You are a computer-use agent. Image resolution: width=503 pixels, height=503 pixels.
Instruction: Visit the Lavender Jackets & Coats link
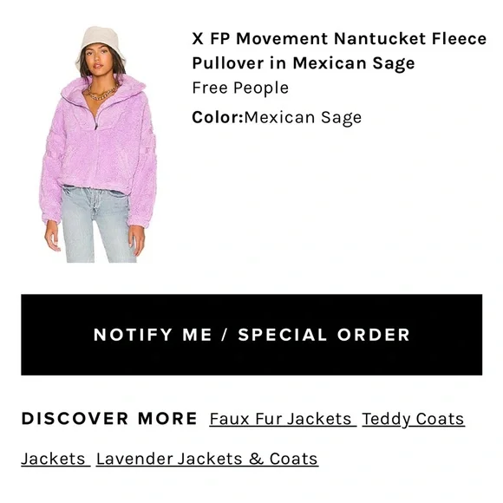click(207, 459)
